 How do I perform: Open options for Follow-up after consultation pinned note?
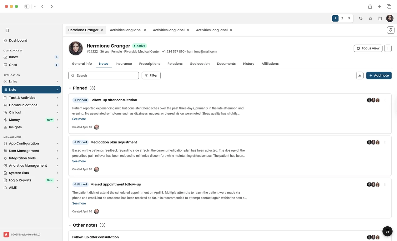click(x=385, y=100)
